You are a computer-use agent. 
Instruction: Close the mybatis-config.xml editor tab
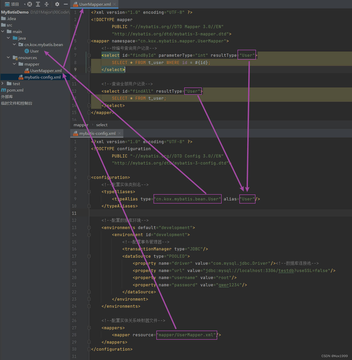pyautogui.click(x=119, y=133)
